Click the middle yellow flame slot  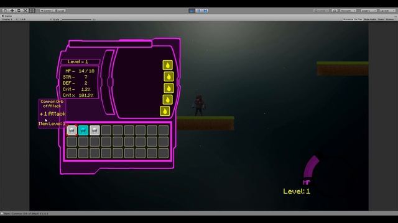pos(169,88)
